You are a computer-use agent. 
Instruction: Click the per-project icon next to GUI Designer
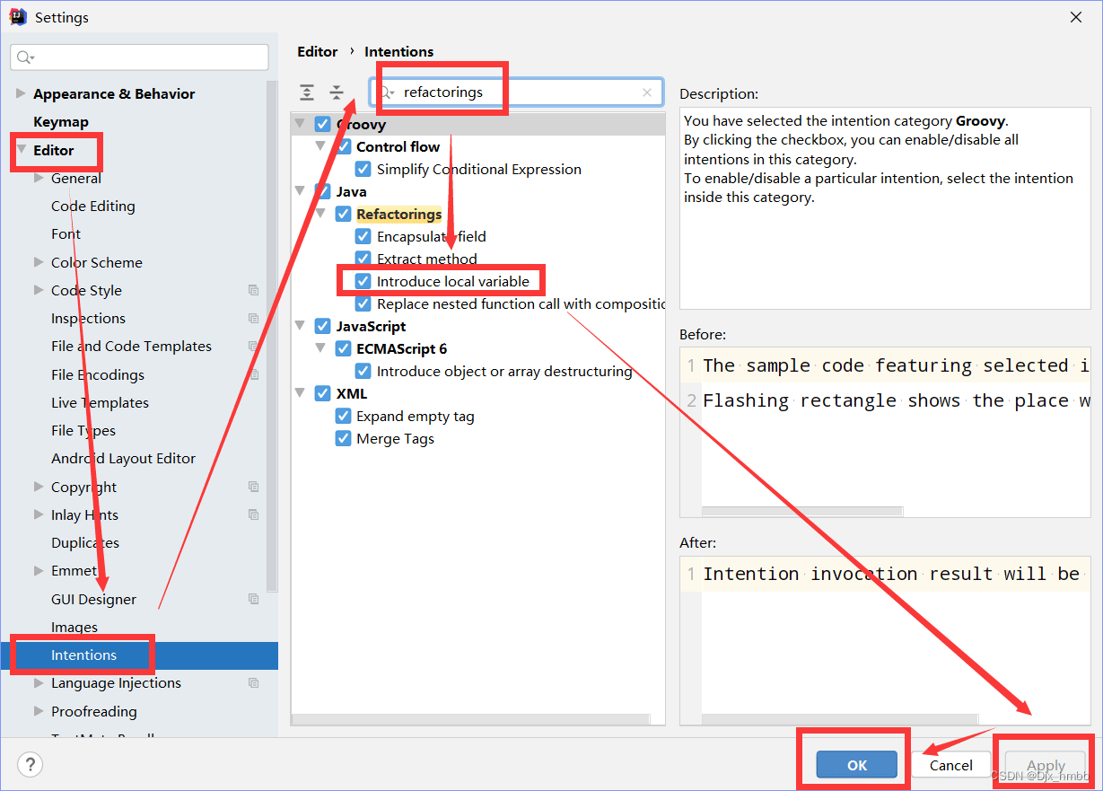254,599
